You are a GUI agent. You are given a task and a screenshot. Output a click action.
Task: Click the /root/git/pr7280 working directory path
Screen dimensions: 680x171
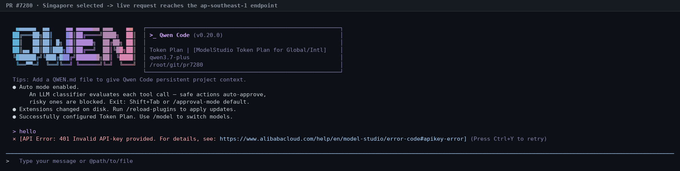(x=176, y=65)
